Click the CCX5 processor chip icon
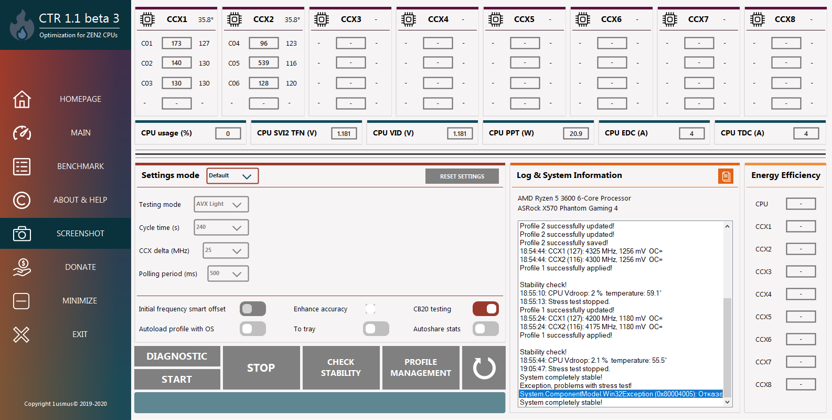The image size is (832, 420). click(x=496, y=19)
